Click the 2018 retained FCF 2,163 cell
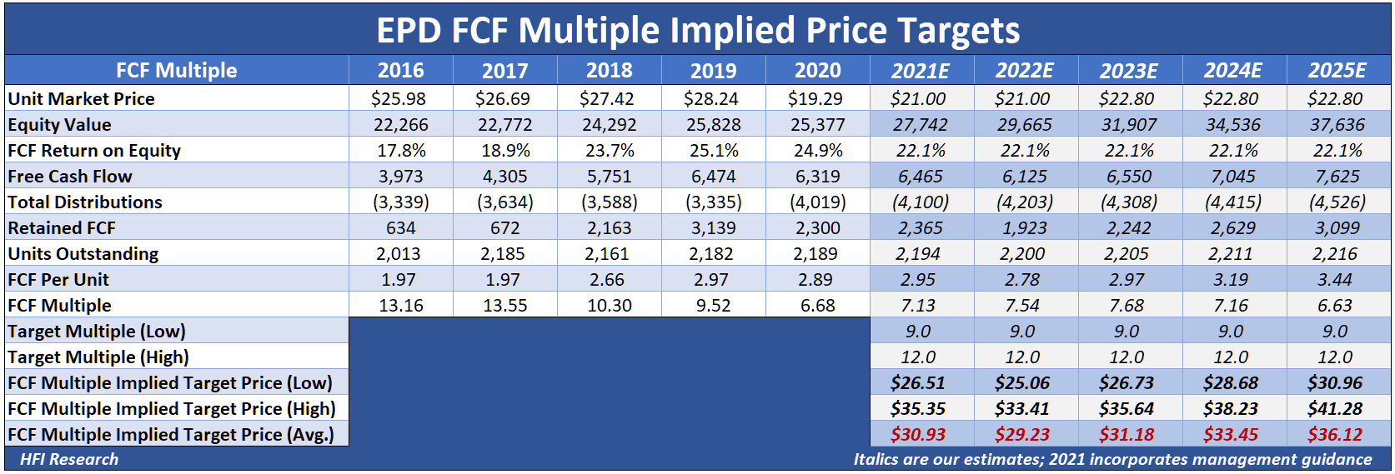The image size is (1395, 474). point(609,227)
